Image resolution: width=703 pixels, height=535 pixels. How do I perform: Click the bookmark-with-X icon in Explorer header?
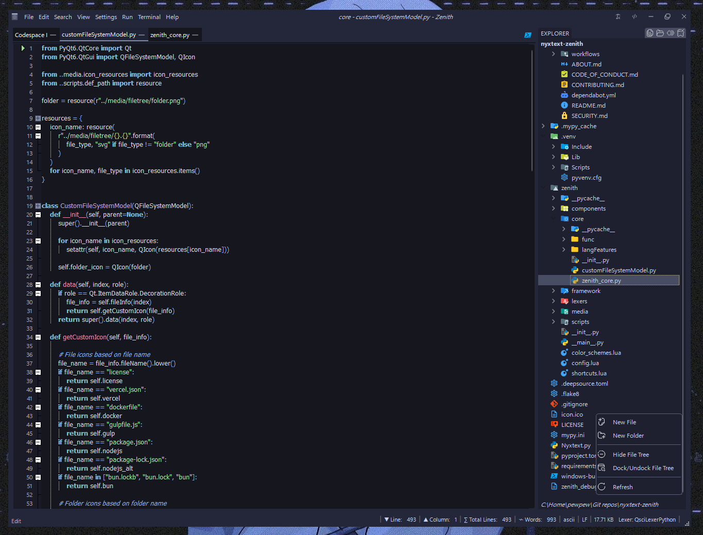[x=681, y=33]
